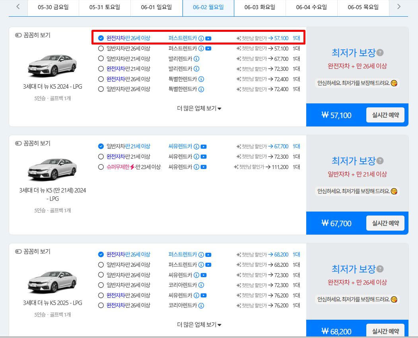The height and width of the screenshot is (338, 418).
Task: Select 완전자차 코리아렌트카 76,200 radio button
Action: [x=101, y=306]
